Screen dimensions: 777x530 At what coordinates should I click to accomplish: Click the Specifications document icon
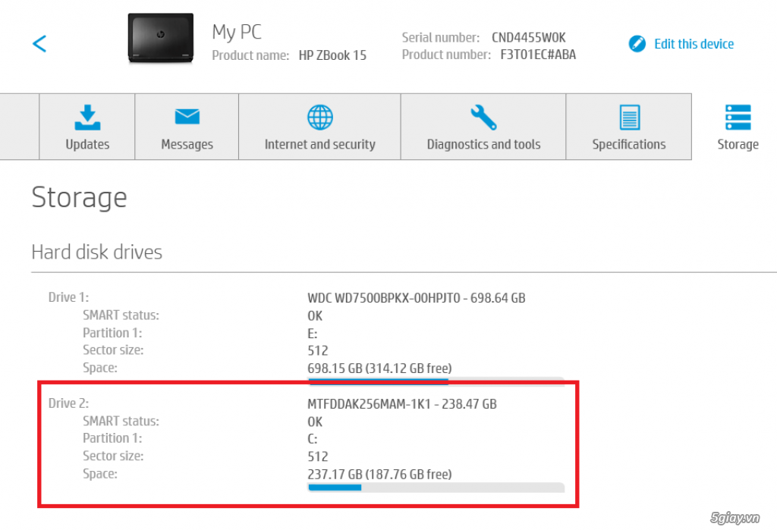point(628,118)
